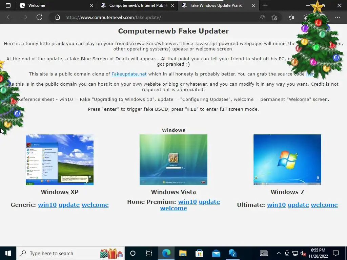Open the Favorites list icon

click(x=291, y=17)
